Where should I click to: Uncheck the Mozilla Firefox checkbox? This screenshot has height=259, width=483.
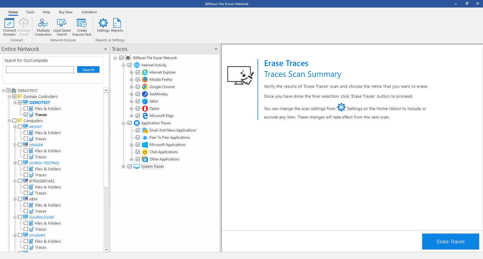(138, 80)
